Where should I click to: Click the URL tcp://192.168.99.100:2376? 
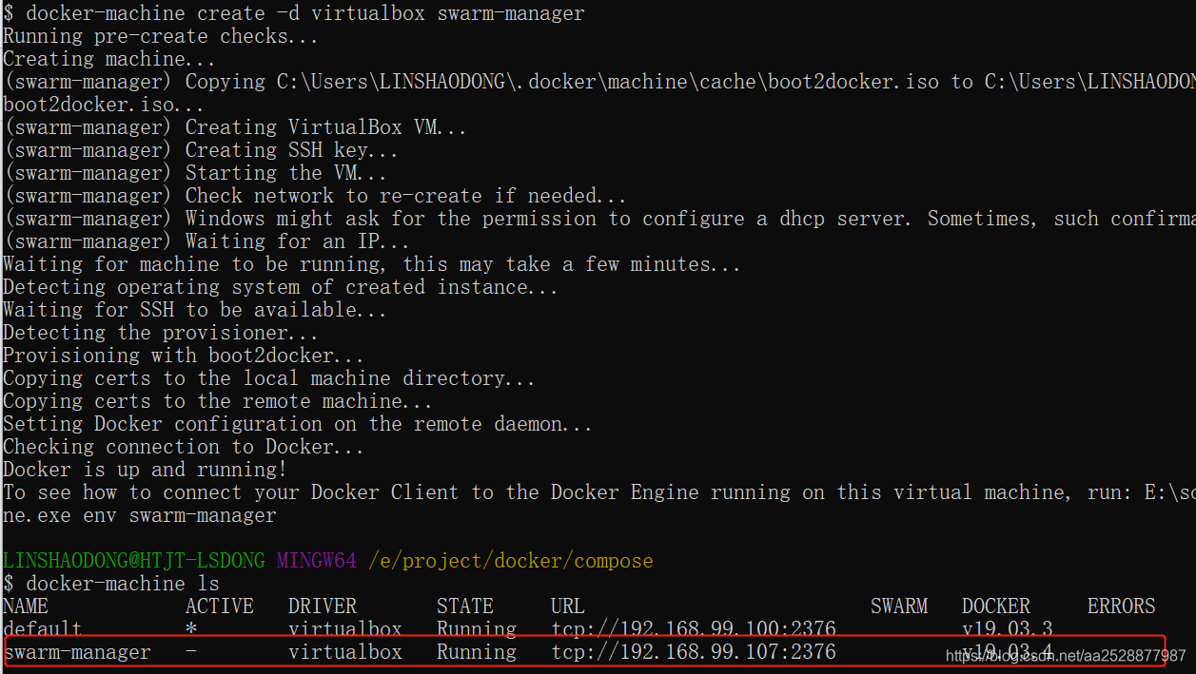694,628
